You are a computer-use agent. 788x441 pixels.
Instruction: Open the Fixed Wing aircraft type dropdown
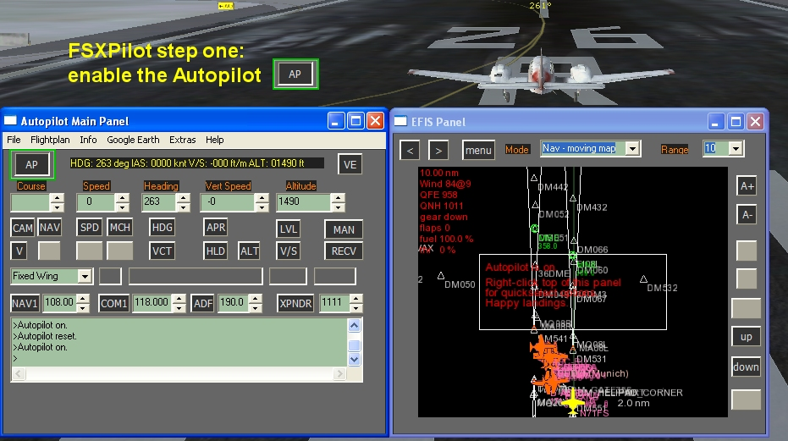[x=85, y=276]
